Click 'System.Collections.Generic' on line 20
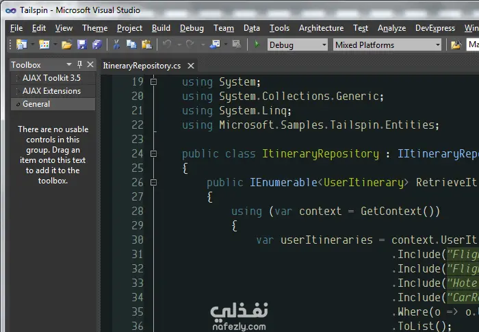The width and height of the screenshot is (479, 332). pos(298,97)
